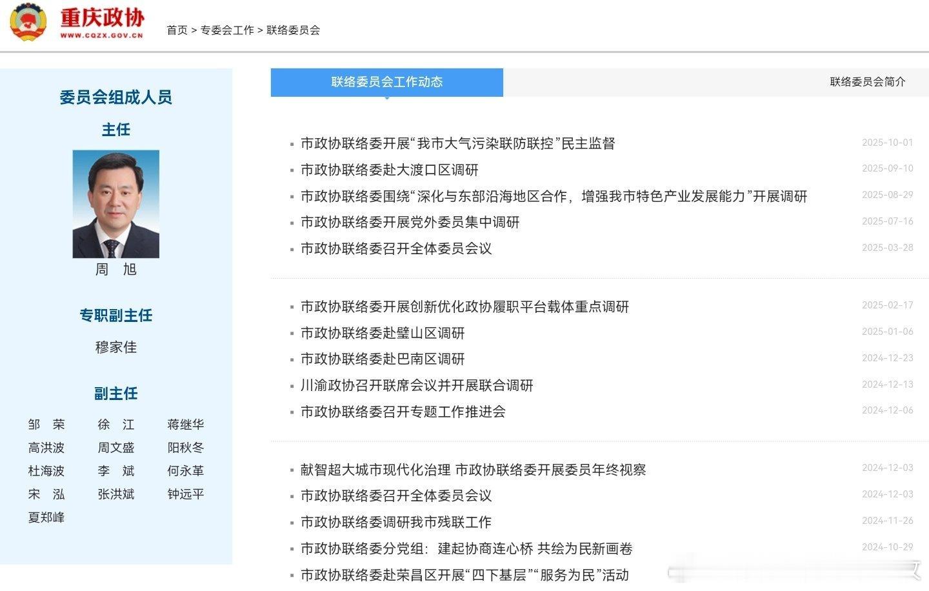The width and height of the screenshot is (929, 591).
Task: Click the 重庆政协 emblem logo
Action: pyautogui.click(x=29, y=22)
